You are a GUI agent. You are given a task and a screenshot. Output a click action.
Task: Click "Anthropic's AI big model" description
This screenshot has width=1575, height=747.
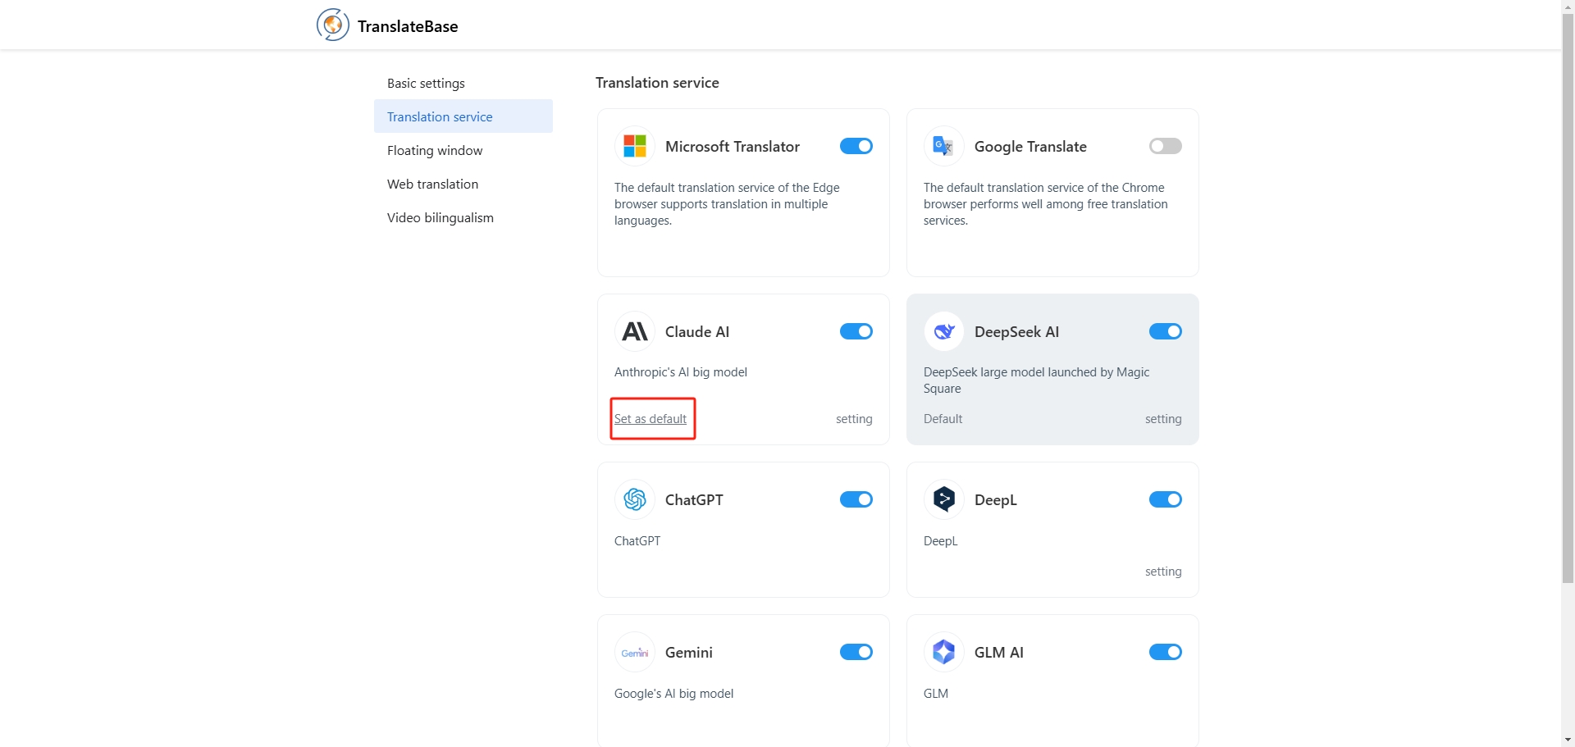[681, 372]
